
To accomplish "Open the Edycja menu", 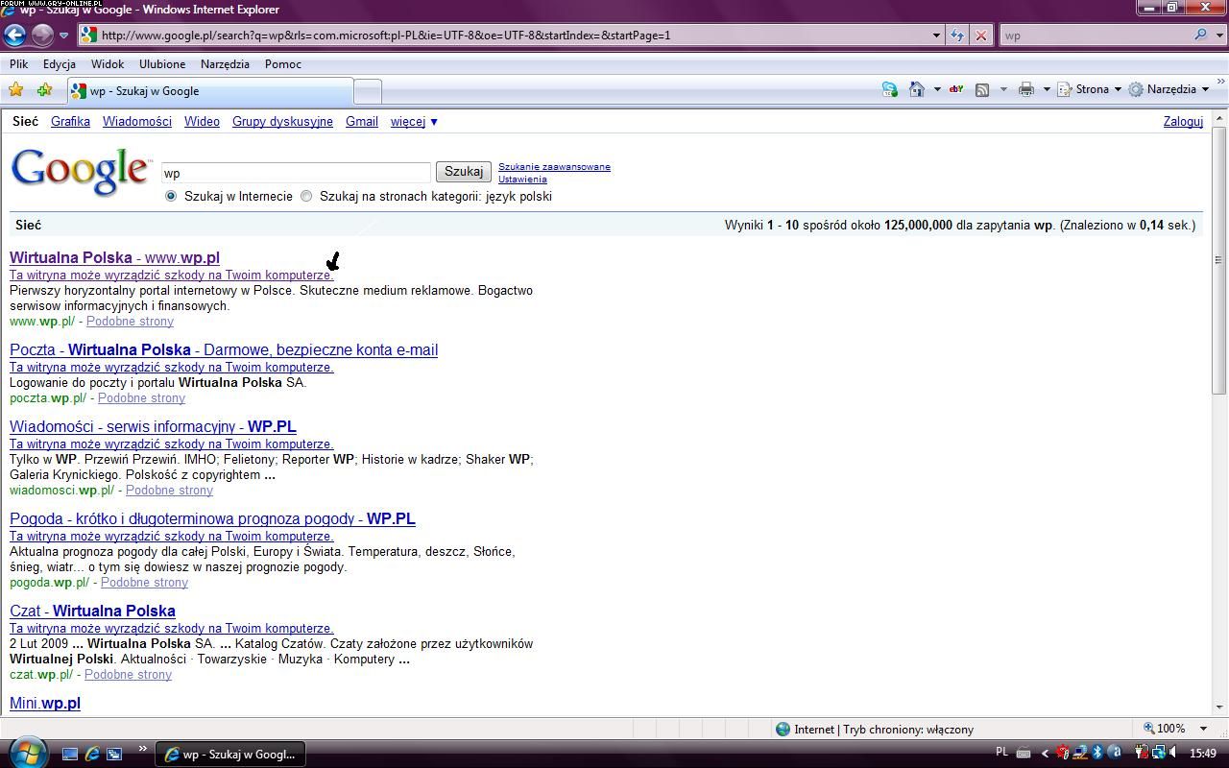I will pyautogui.click(x=60, y=64).
